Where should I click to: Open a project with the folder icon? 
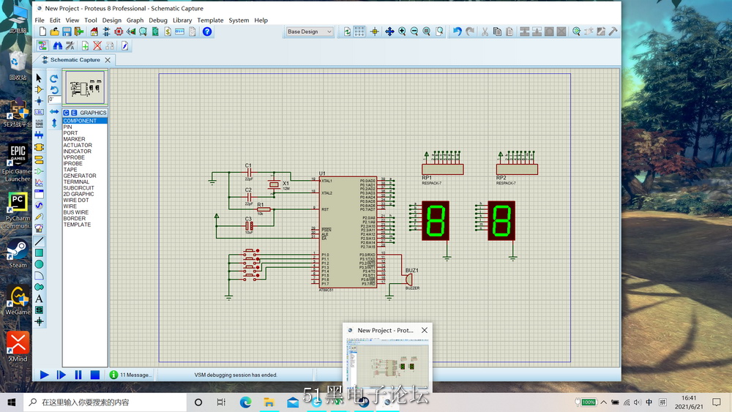pyautogui.click(x=55, y=31)
